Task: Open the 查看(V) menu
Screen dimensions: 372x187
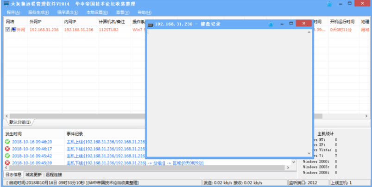Action: click(x=123, y=12)
